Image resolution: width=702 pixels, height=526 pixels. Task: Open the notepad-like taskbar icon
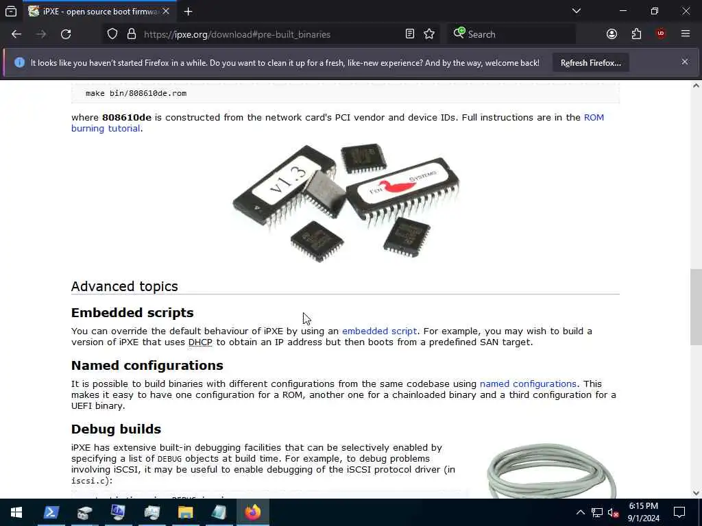click(x=219, y=512)
